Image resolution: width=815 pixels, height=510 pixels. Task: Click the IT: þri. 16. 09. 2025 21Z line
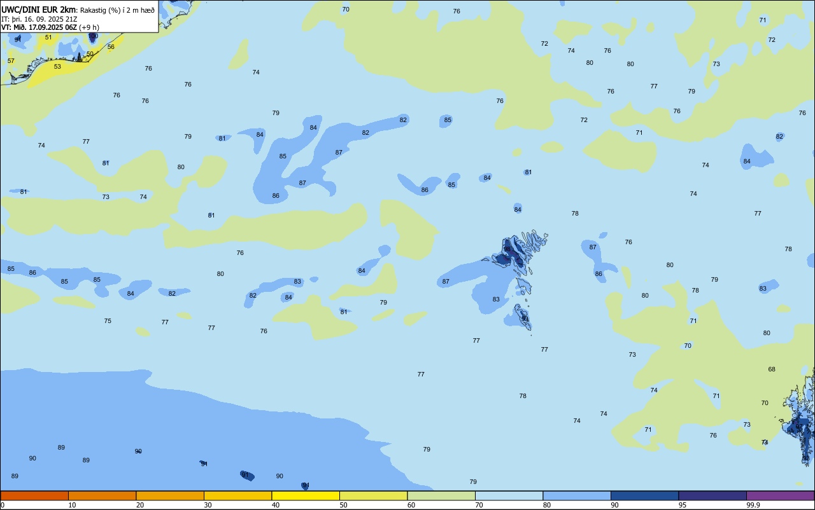click(39, 18)
